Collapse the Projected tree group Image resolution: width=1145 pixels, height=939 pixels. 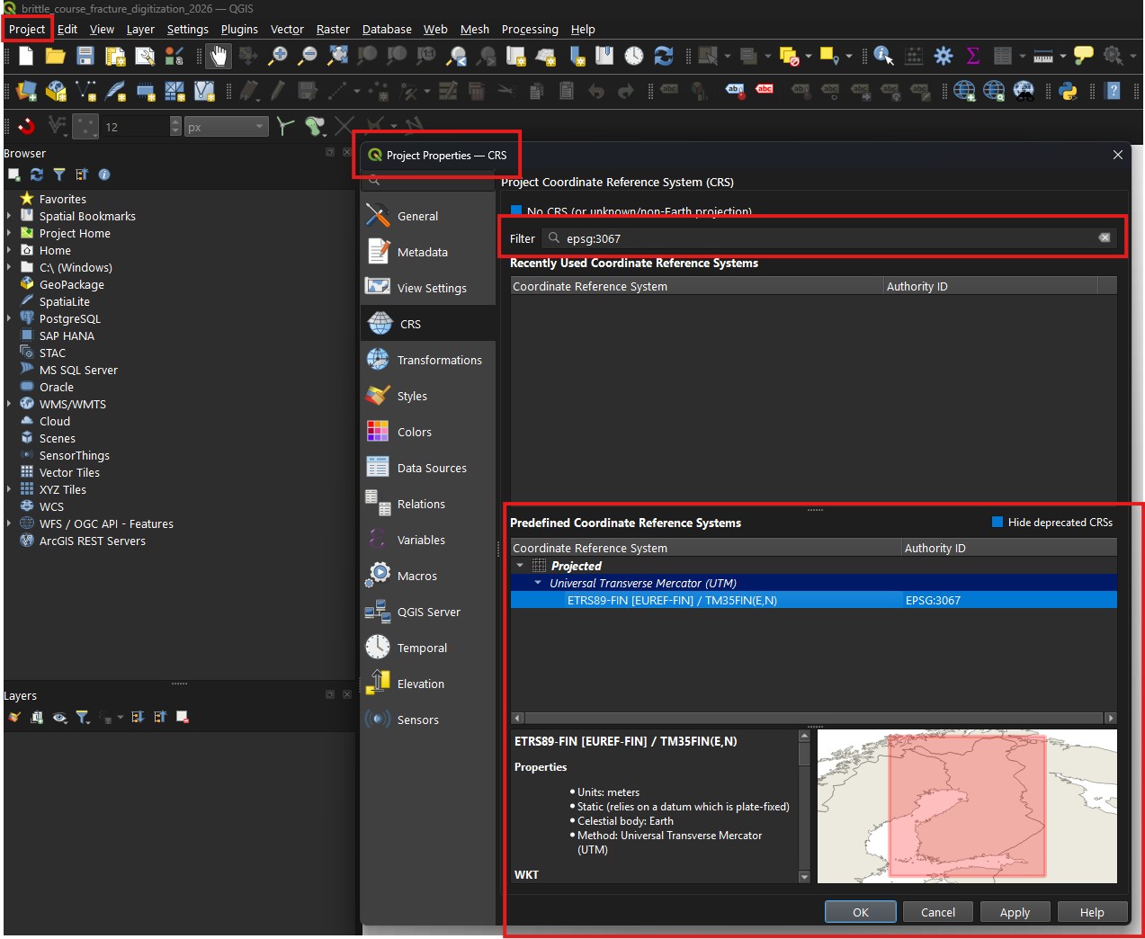coord(520,566)
